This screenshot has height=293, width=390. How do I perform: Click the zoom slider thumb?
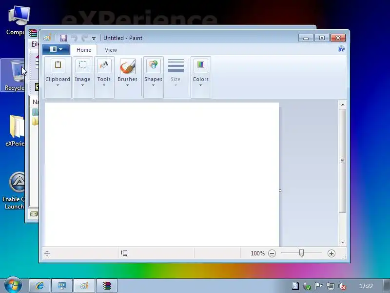point(301,253)
